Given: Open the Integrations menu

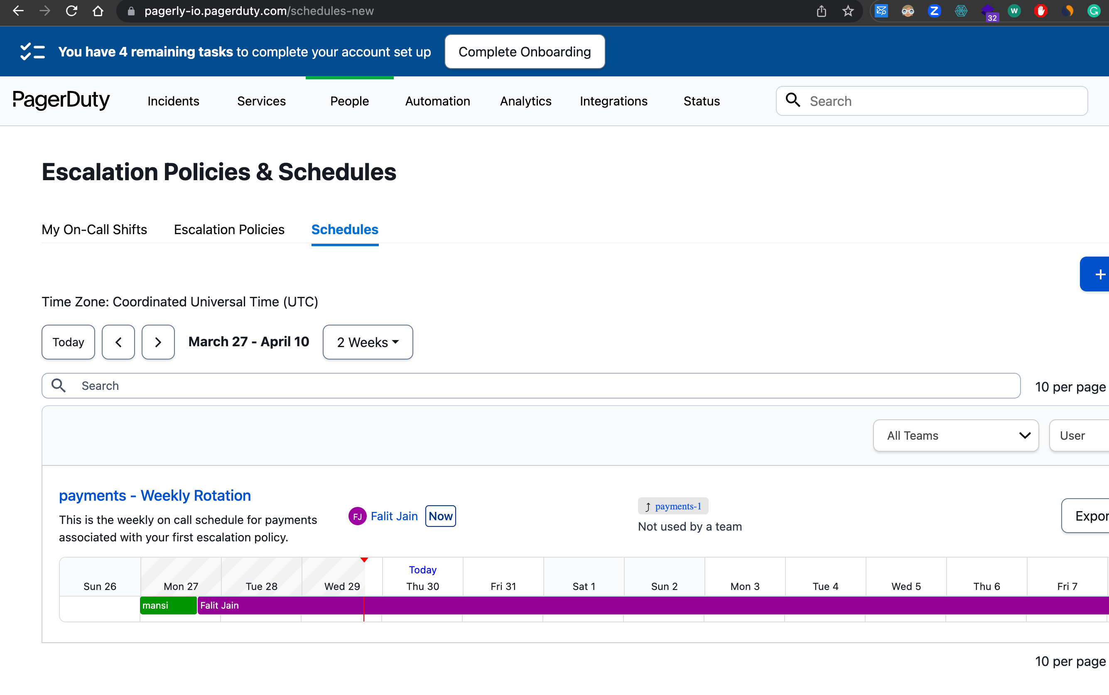Looking at the screenshot, I should click(614, 101).
